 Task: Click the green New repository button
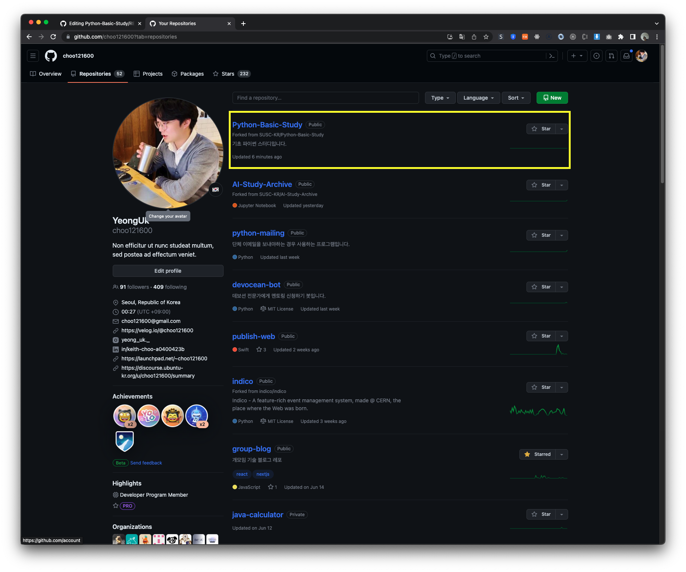(552, 98)
